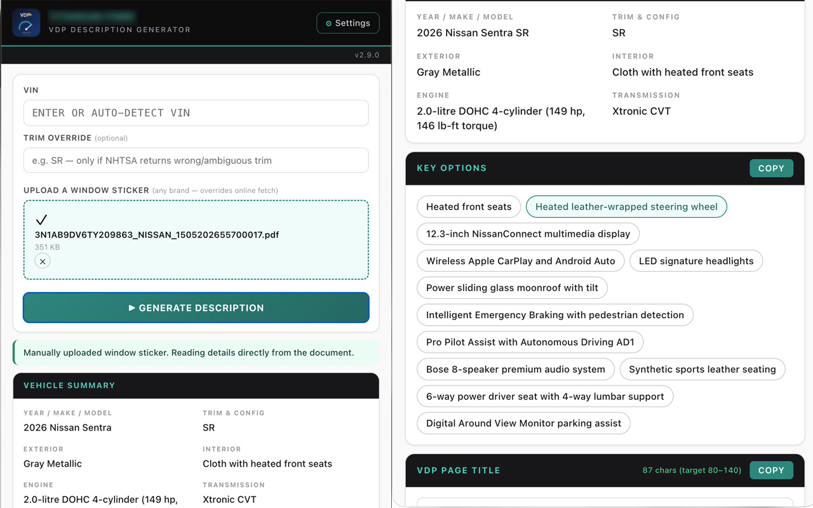Click the 'VEHICLE SUMMARY' section header

coord(69,385)
